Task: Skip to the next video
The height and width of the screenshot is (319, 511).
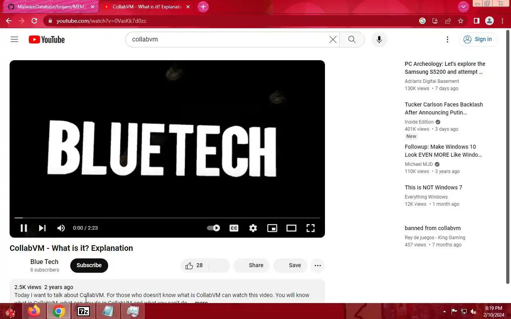Action: 42,228
